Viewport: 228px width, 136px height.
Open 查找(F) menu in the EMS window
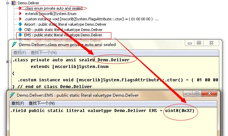(x=18, y=103)
